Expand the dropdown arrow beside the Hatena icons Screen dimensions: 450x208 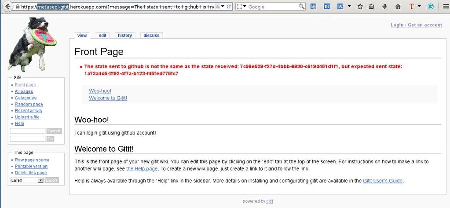pyautogui.click(x=349, y=6)
